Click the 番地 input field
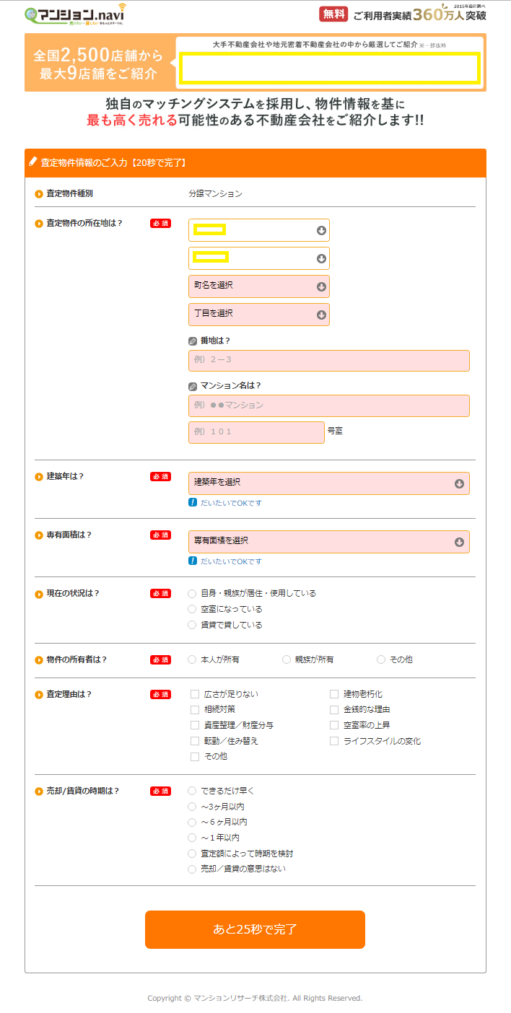The height and width of the screenshot is (1013, 511). click(x=328, y=361)
